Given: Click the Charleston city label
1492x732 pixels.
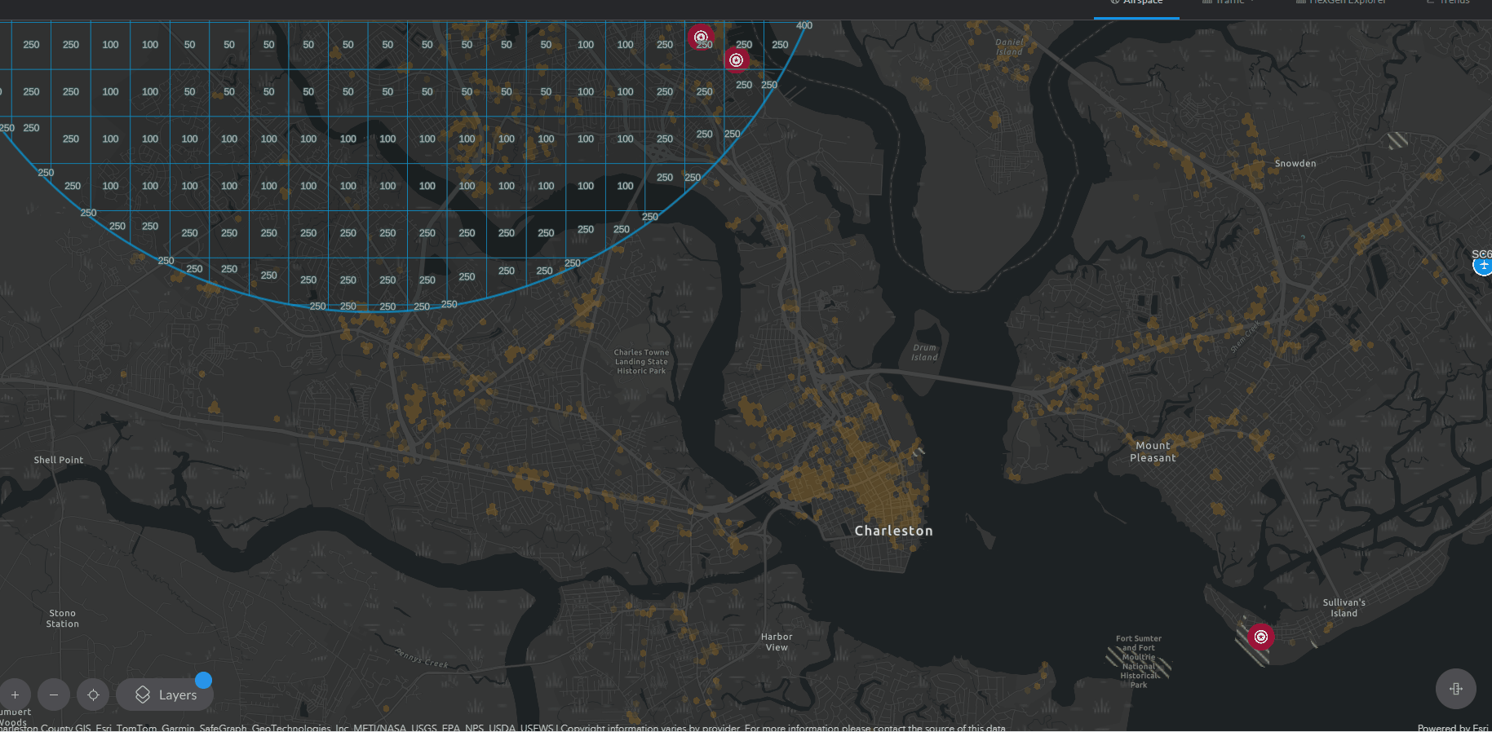Looking at the screenshot, I should coord(893,531).
